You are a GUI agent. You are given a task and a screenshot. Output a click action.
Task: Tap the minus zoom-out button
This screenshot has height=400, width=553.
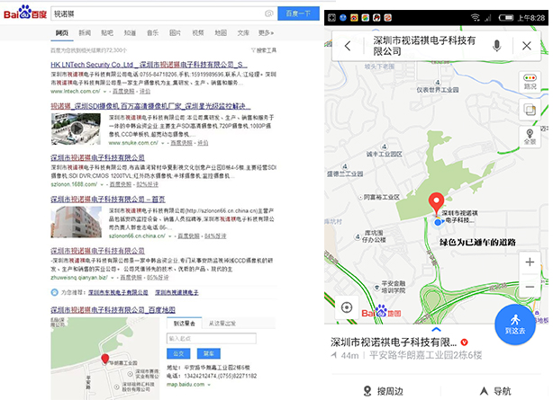coord(530,287)
